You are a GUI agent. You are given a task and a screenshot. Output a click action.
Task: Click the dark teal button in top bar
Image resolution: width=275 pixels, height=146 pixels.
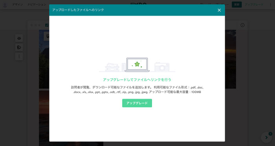[x=237, y=5]
